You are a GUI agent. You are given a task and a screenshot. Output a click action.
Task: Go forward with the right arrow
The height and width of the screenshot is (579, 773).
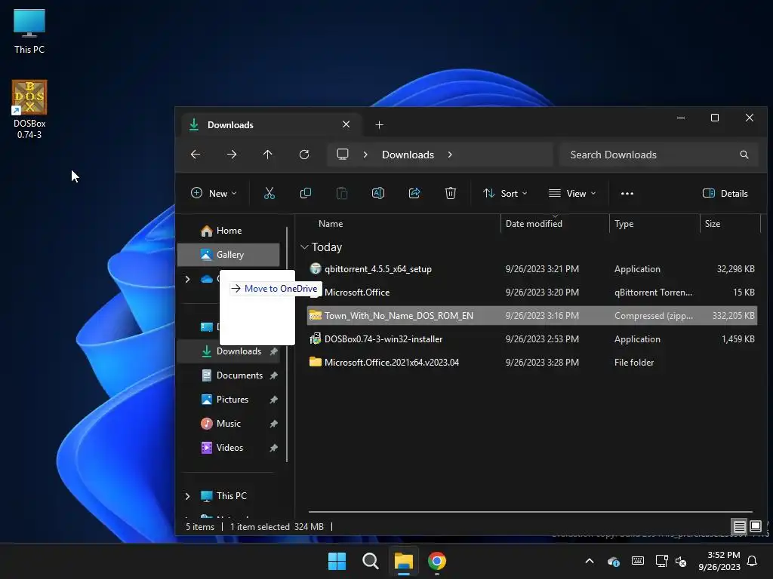tap(232, 155)
